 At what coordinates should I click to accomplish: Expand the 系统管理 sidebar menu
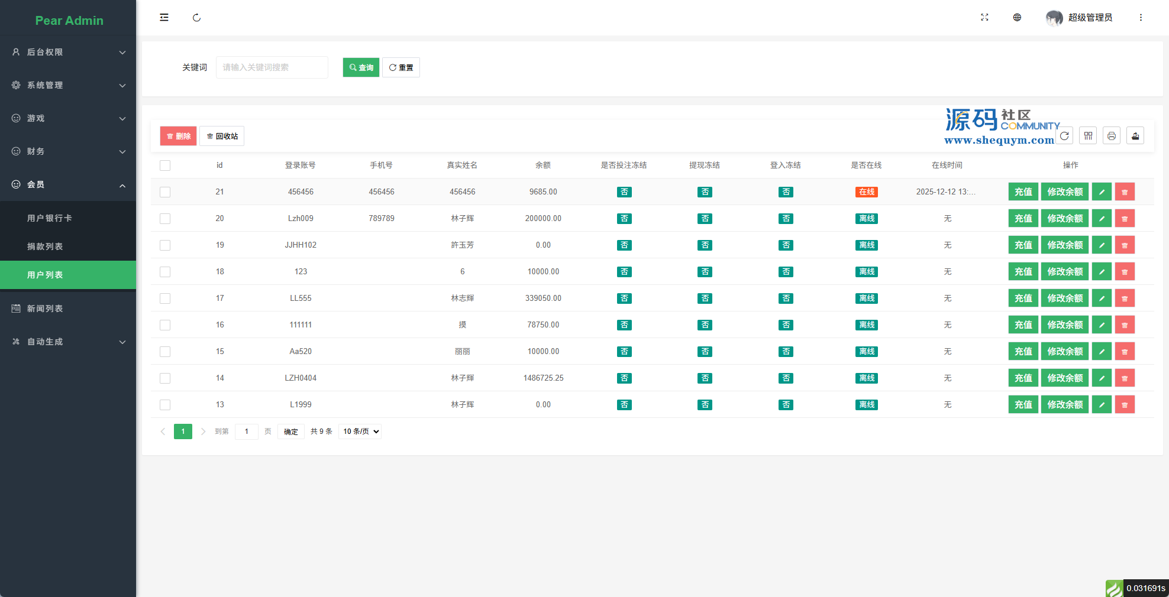pos(68,85)
